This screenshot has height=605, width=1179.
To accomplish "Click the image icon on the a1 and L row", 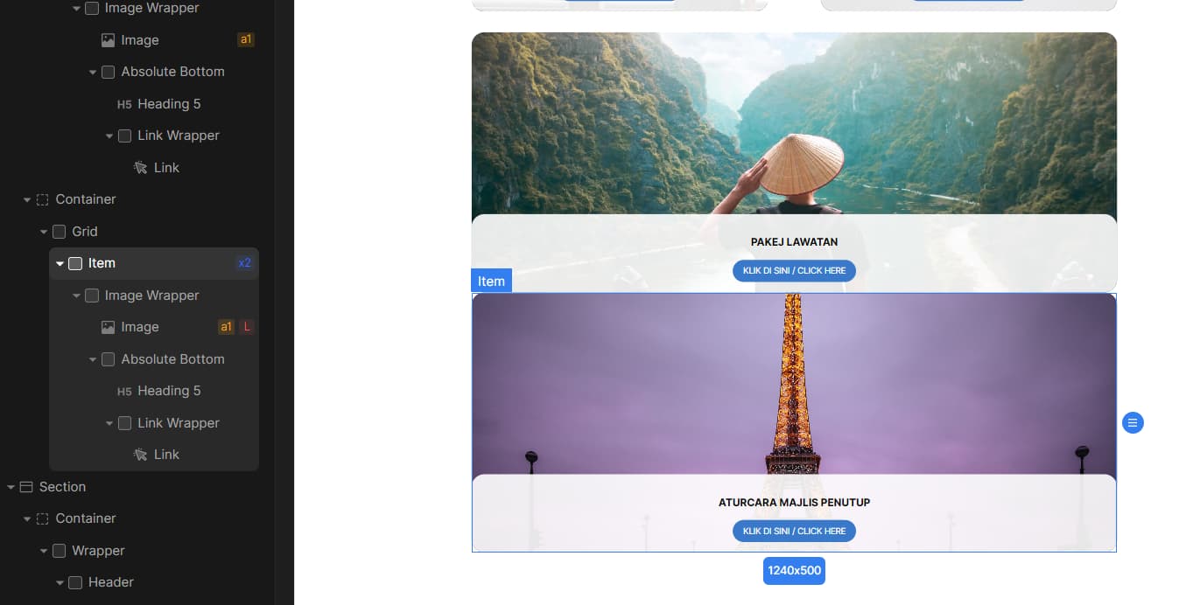I will click(108, 327).
